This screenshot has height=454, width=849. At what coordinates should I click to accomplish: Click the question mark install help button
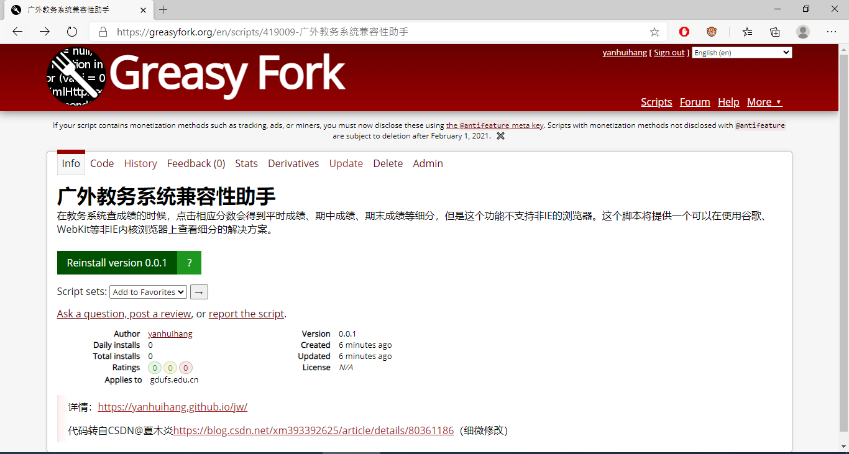tap(190, 263)
